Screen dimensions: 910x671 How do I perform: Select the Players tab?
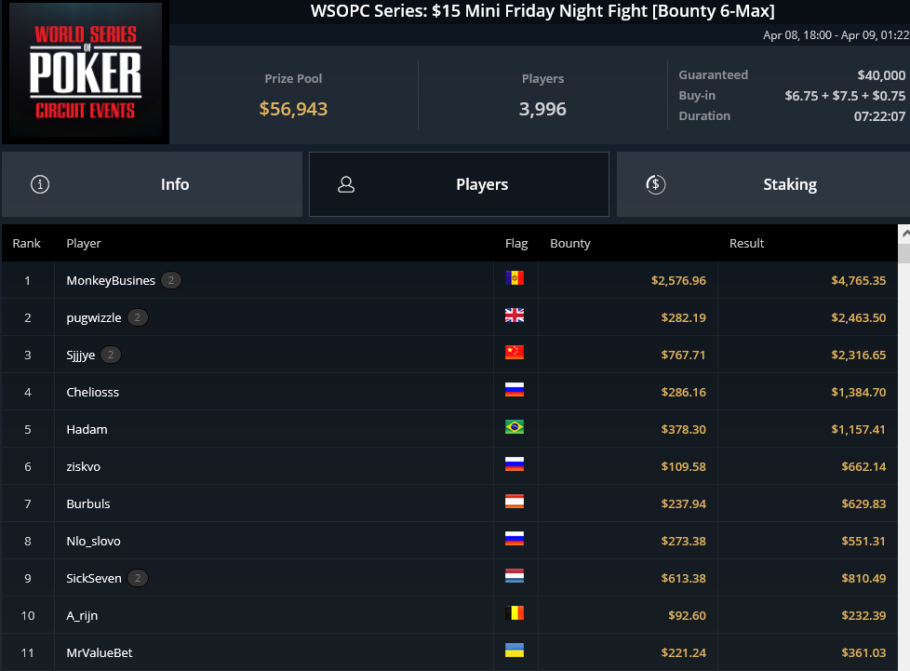point(459,184)
